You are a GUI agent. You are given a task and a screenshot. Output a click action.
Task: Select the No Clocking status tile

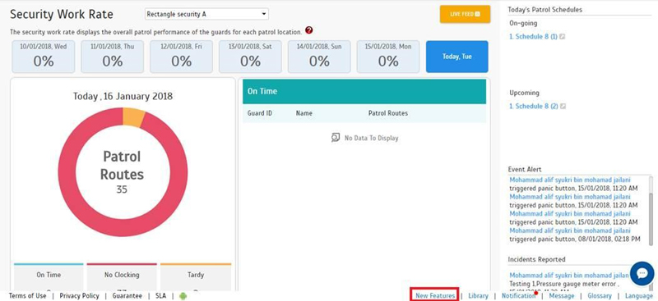pyautogui.click(x=122, y=277)
